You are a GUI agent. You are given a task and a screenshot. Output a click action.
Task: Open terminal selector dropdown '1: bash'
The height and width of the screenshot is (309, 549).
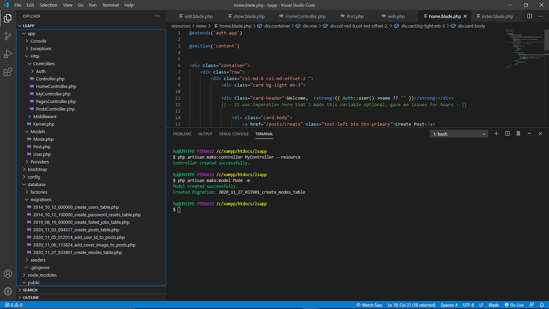click(x=459, y=134)
